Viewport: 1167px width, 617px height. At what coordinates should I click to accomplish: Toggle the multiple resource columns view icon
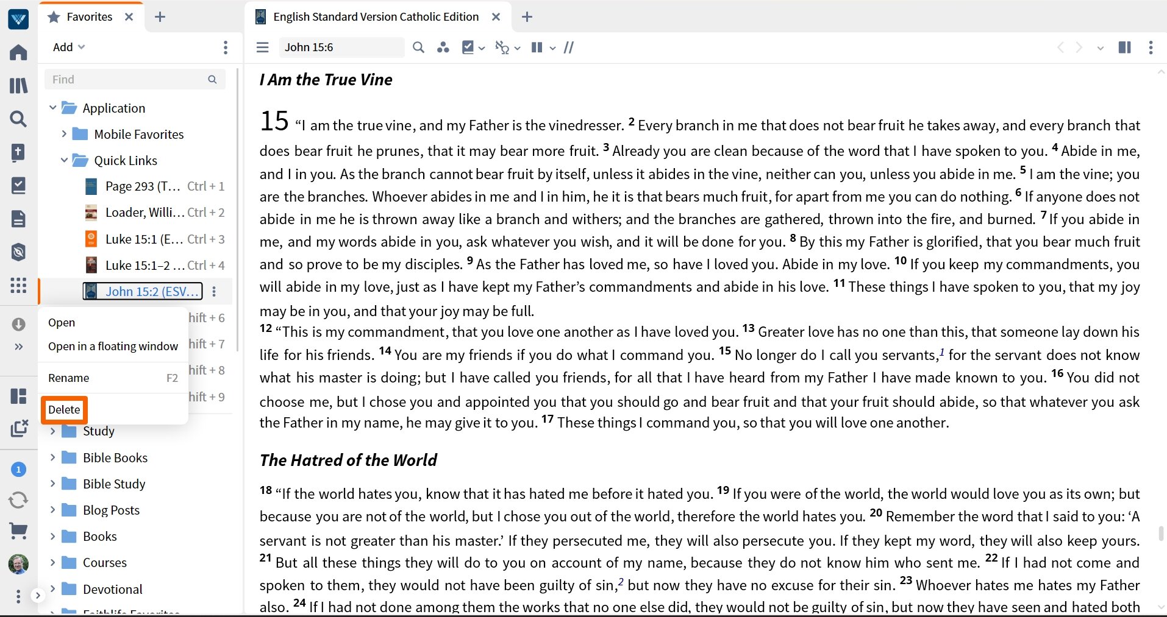click(x=537, y=48)
